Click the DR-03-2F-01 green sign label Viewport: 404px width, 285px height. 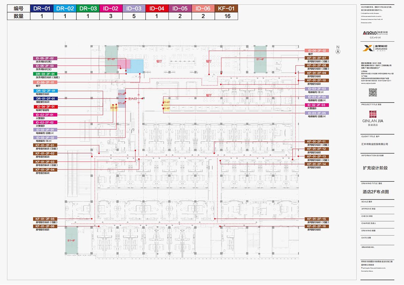pos(45,74)
